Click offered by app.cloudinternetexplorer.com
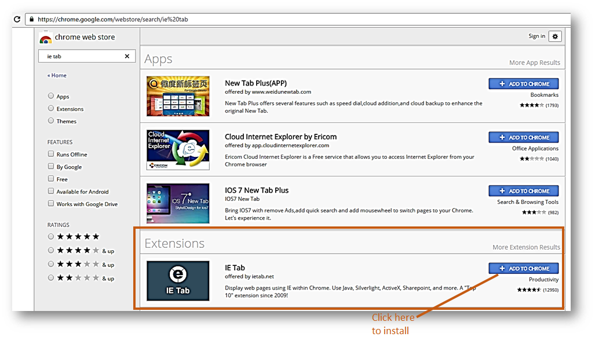The image size is (595, 344). (277, 145)
